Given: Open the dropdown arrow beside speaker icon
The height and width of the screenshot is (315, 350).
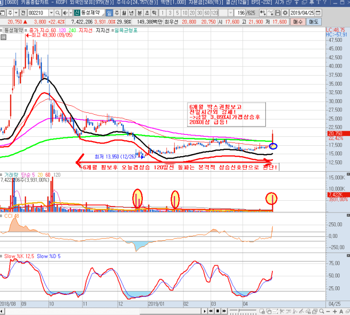Looking at the screenshot, I should point(71,13).
